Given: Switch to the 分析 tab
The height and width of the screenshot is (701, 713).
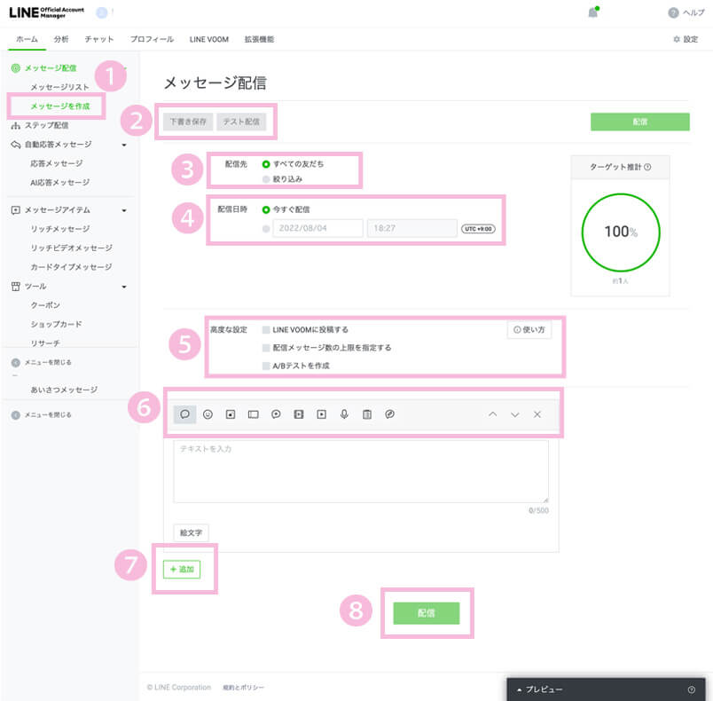Looking at the screenshot, I should [x=60, y=39].
